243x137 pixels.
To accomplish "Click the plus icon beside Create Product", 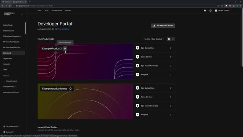I will (x=4, y=81).
